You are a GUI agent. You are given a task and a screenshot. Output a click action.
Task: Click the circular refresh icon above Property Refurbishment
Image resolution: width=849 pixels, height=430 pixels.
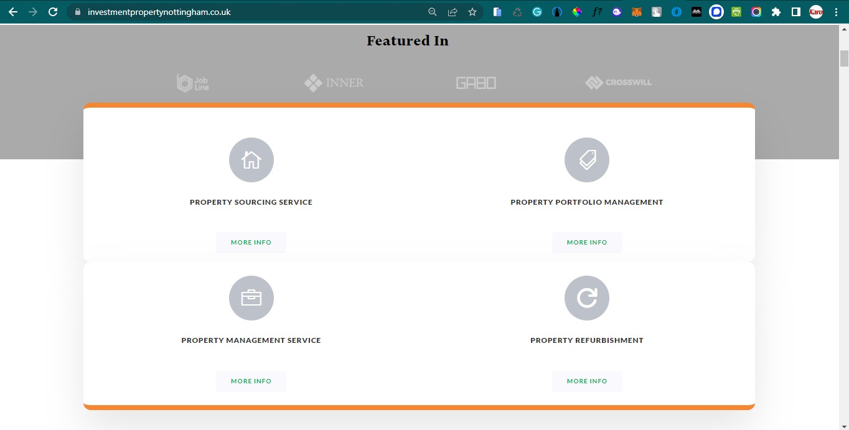[x=586, y=297]
